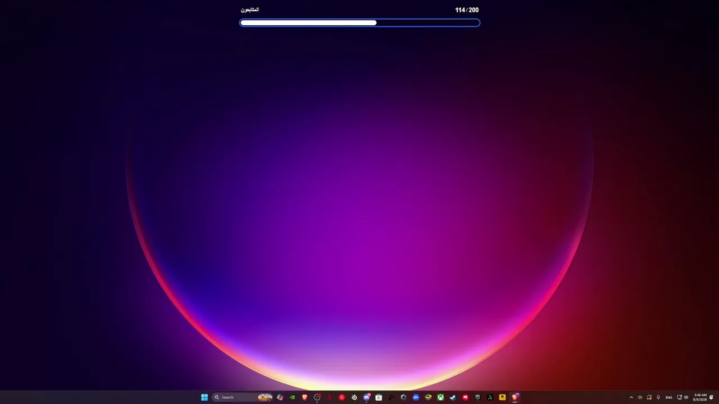Launch the Xbox app icon

coord(440,397)
